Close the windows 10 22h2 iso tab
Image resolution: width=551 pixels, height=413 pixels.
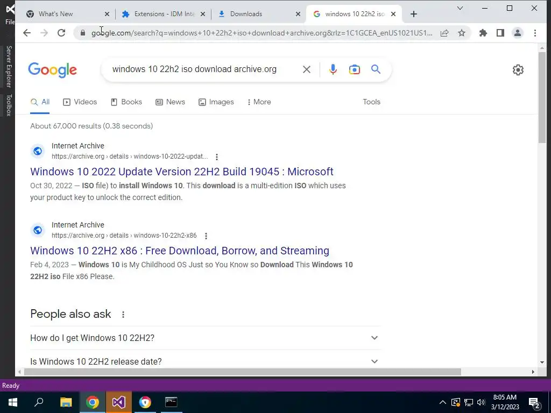393,14
